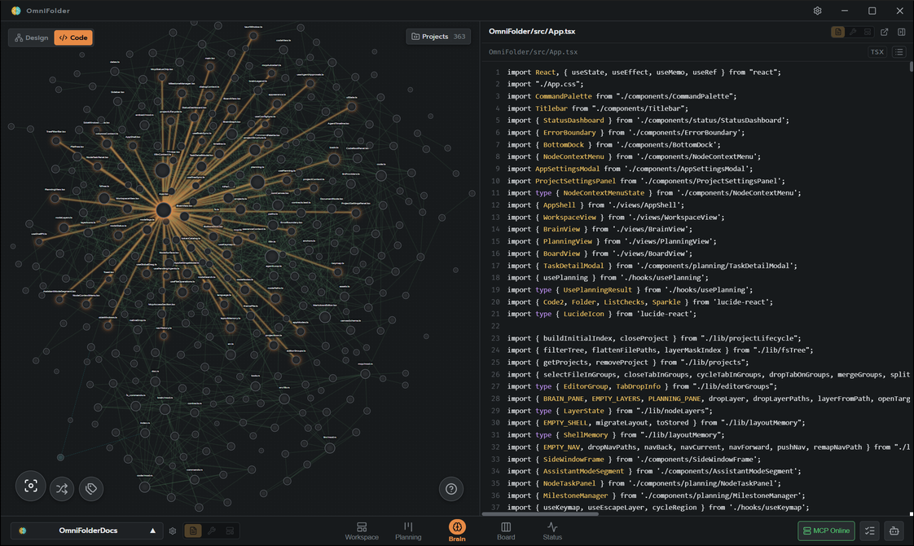Click CommandPalette on line 3
The width and height of the screenshot is (914, 546).
563,96
